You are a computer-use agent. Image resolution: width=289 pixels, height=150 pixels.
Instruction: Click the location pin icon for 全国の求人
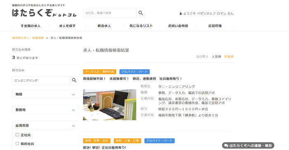(x=22, y=26)
